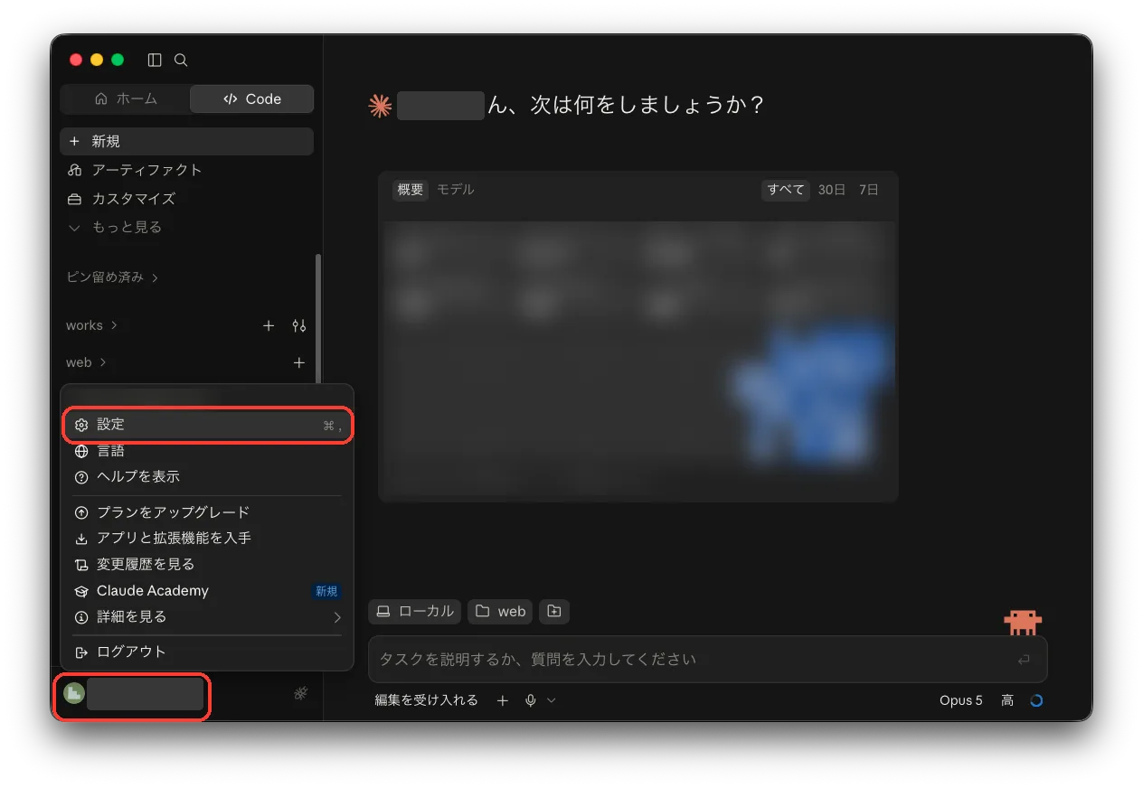Open search via magnifier icon
1143x788 pixels.
(181, 60)
